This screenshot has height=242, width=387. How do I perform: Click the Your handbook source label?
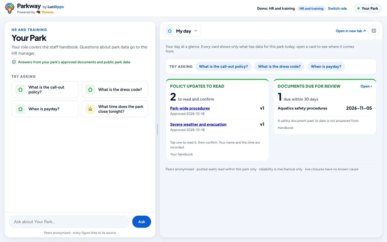click(181, 154)
